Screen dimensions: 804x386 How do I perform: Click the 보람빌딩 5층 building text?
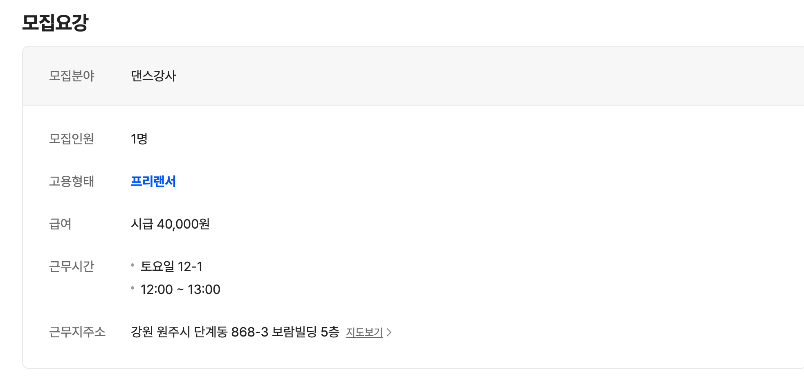[x=305, y=332]
